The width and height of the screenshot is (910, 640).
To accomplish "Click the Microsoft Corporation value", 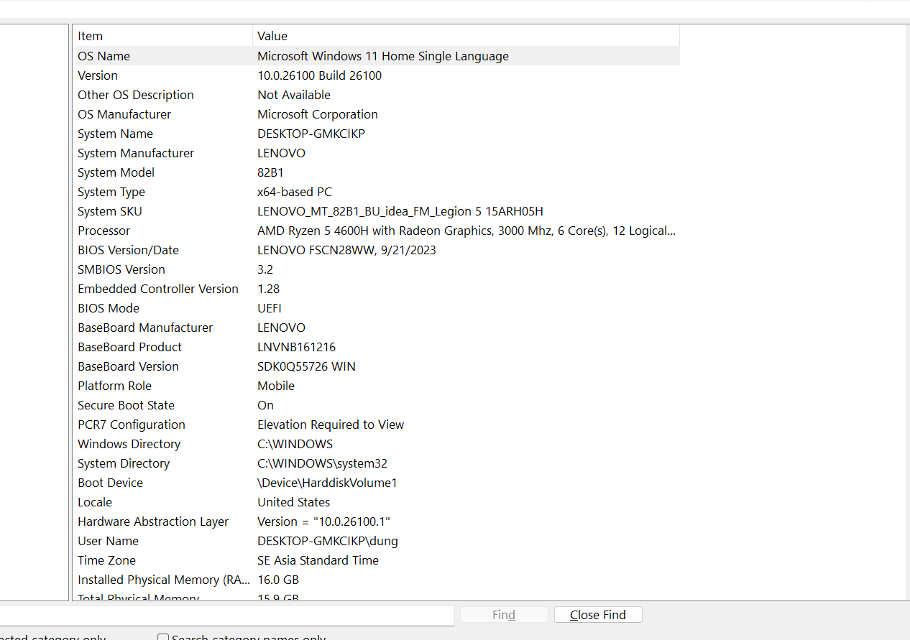I will pyautogui.click(x=318, y=114).
